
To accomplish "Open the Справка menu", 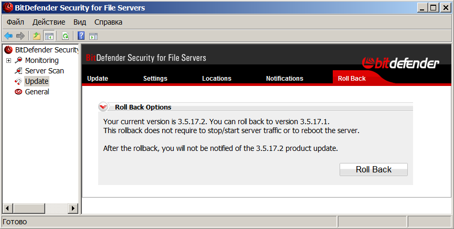I will [x=108, y=22].
